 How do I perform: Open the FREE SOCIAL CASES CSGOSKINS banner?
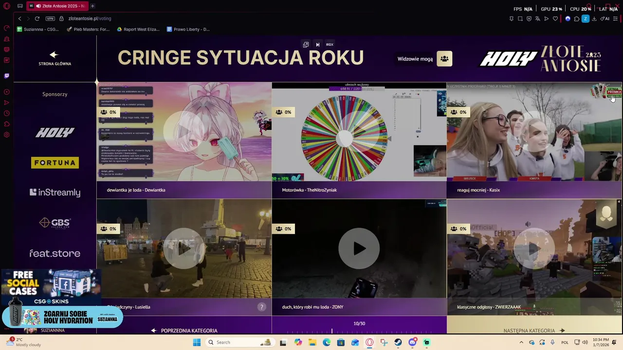click(51, 287)
